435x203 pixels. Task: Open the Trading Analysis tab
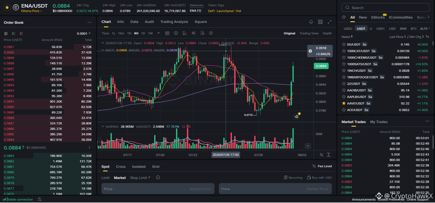174,22
